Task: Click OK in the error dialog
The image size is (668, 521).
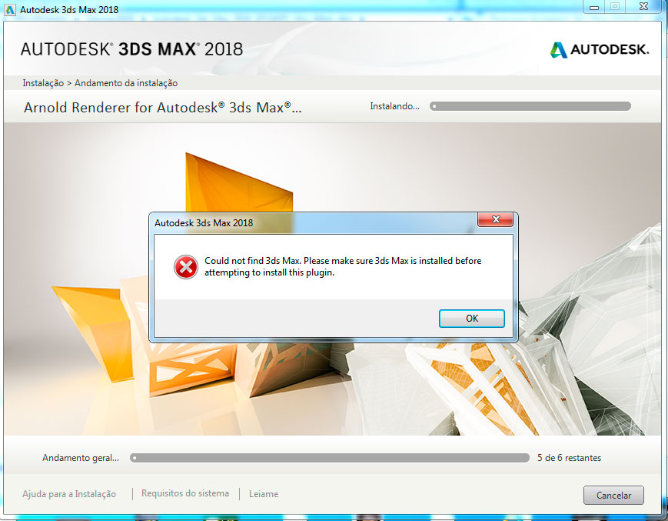Action: pos(472,319)
